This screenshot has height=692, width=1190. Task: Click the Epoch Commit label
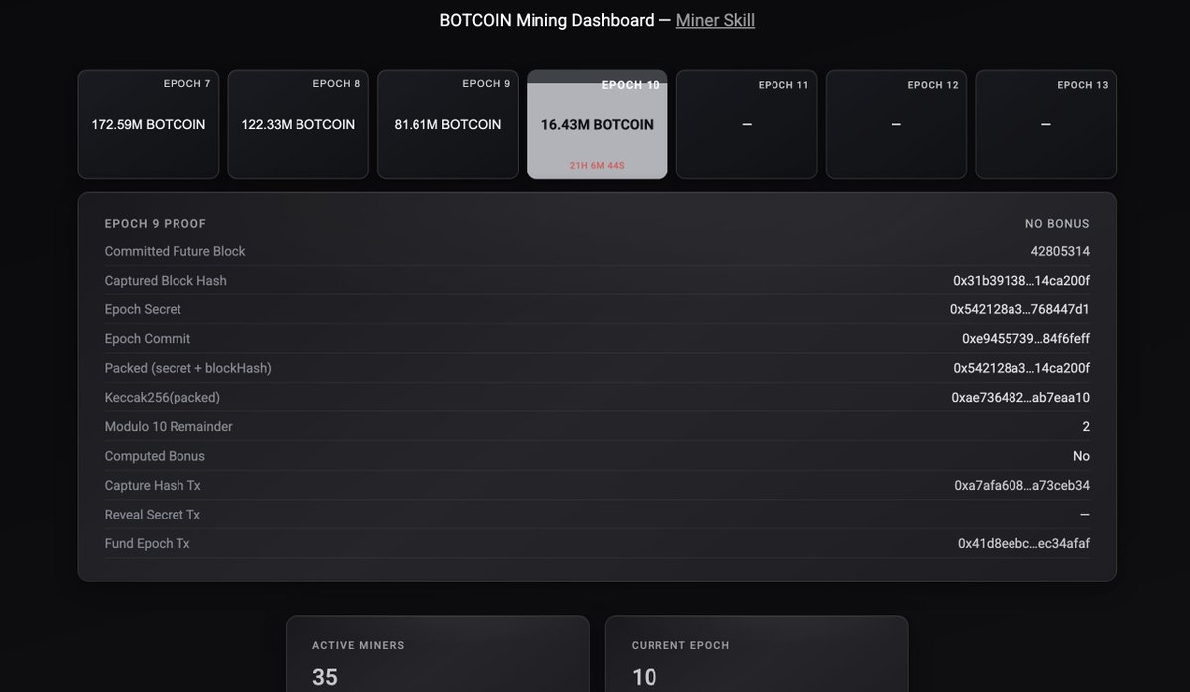pos(148,339)
